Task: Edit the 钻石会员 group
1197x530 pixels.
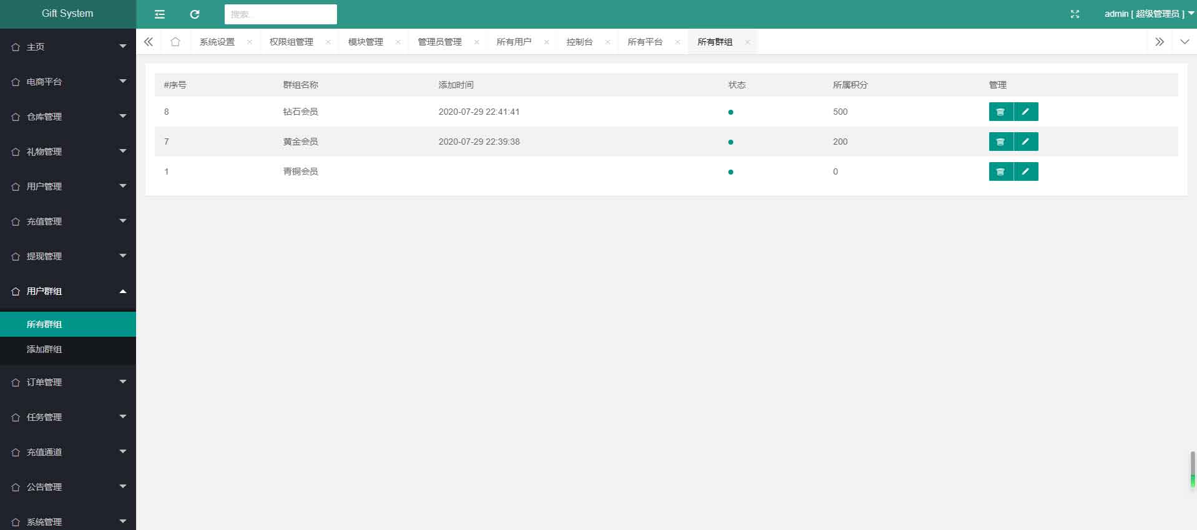Action: pyautogui.click(x=1026, y=112)
